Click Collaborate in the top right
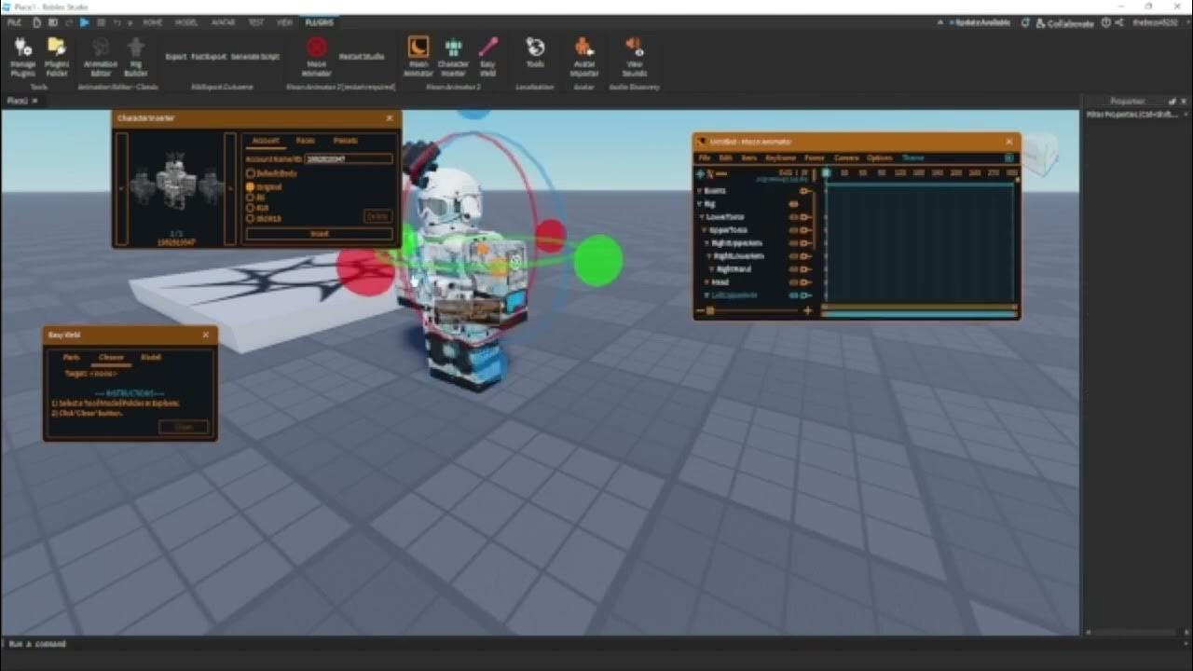 pyautogui.click(x=1064, y=22)
